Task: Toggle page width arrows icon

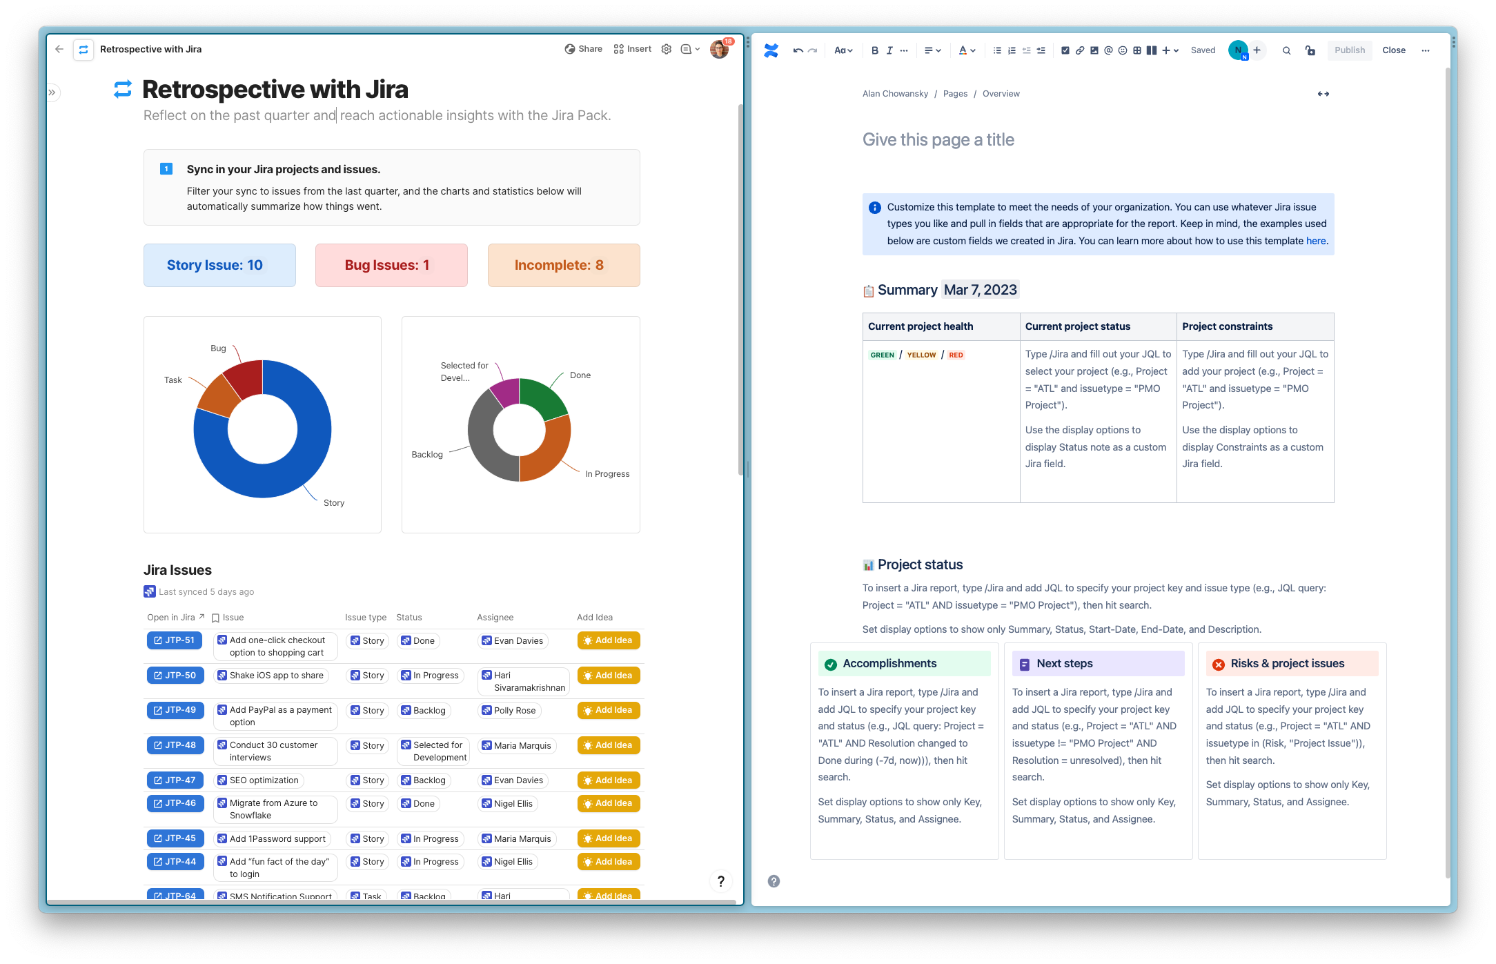Action: coord(1323,94)
